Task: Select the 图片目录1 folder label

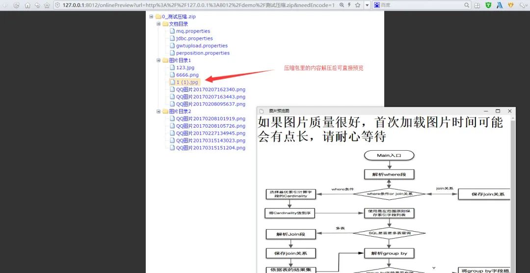Action: point(180,60)
